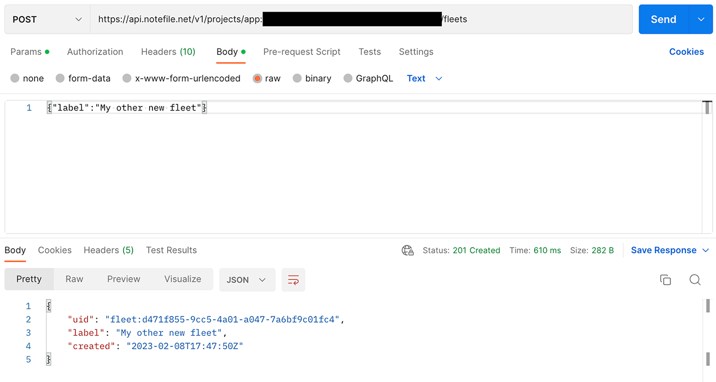Open the POST method dropdown

pos(47,19)
